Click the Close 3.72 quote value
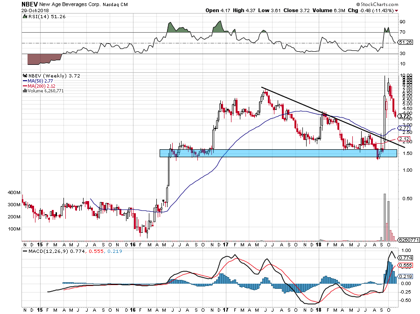 point(296,10)
